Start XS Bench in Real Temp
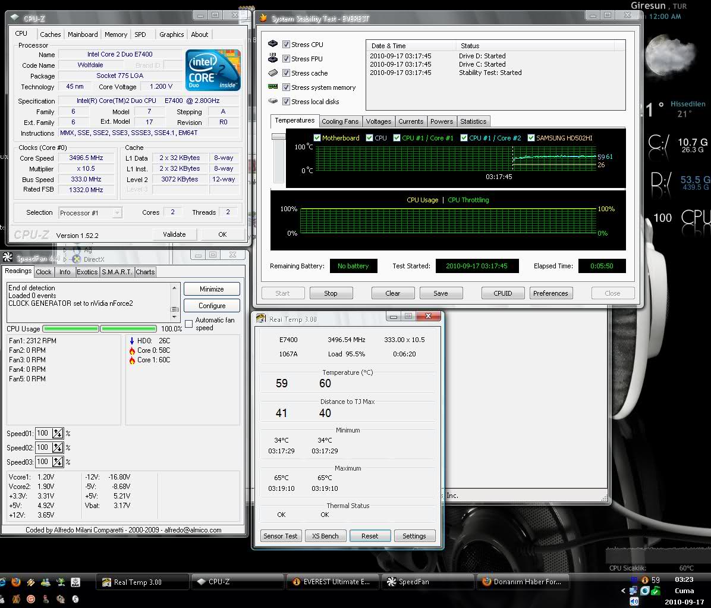The width and height of the screenshot is (711, 608). 325,536
